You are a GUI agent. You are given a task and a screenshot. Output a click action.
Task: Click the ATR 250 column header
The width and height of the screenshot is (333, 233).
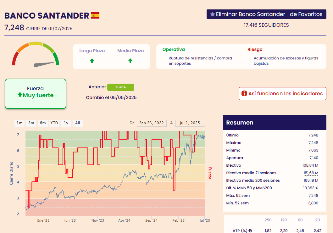pyautogui.click(x=268, y=220)
